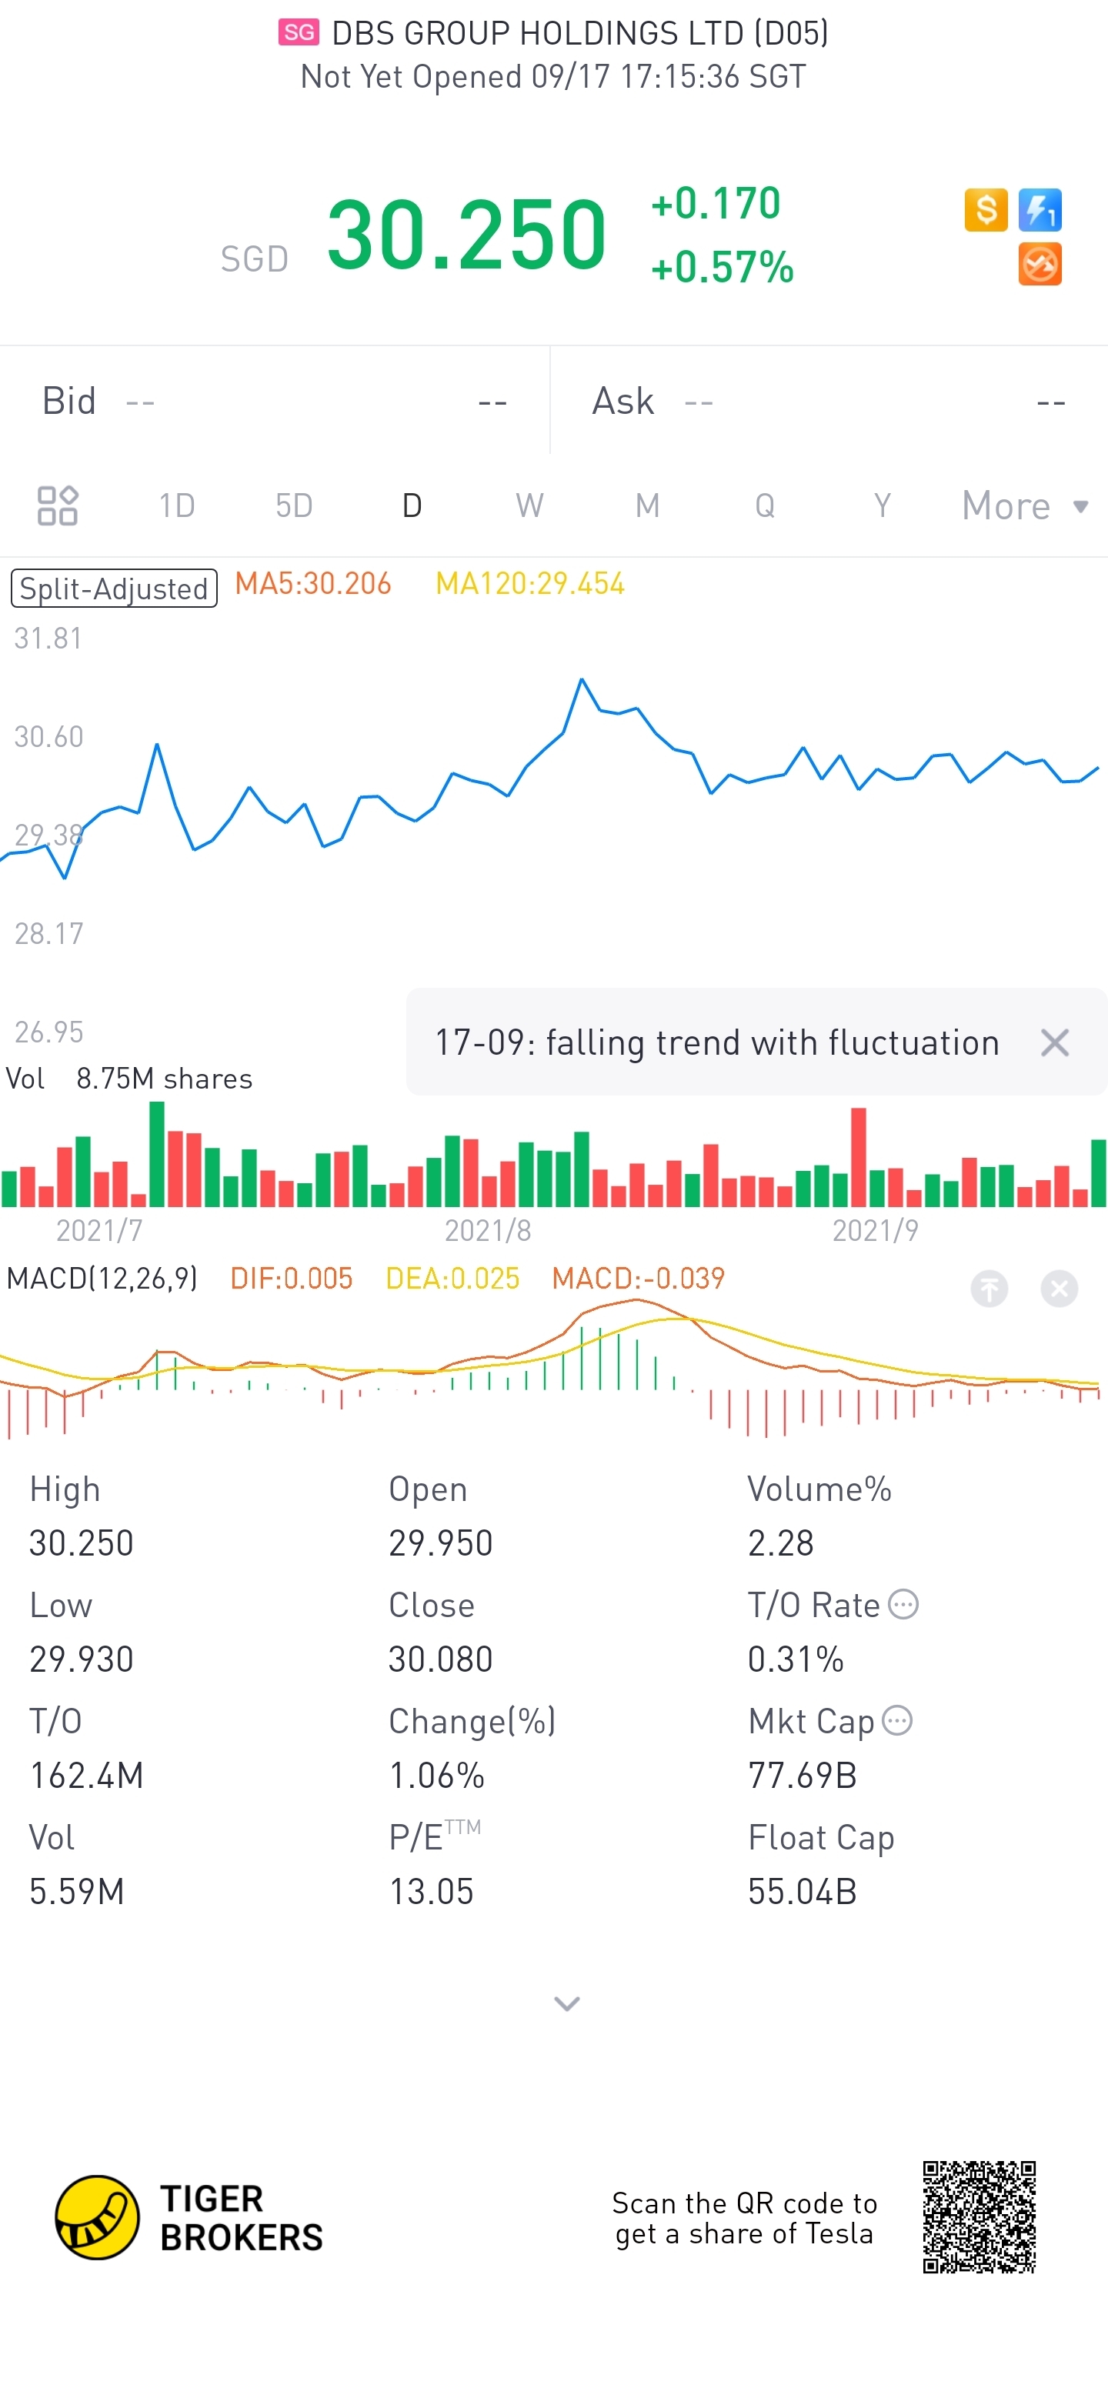
Task: Toggle the Split-Adjusted price setting
Action: 114,589
